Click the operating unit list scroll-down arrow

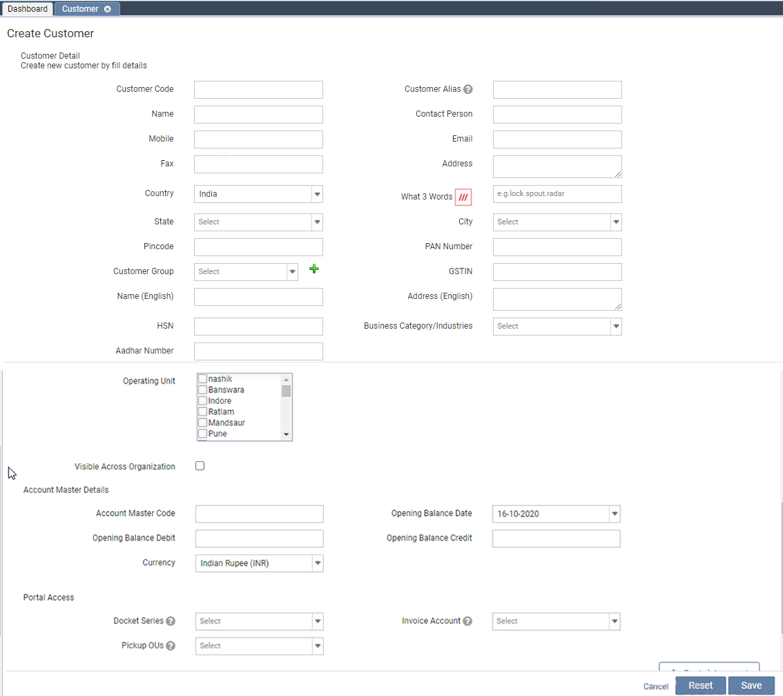point(286,434)
